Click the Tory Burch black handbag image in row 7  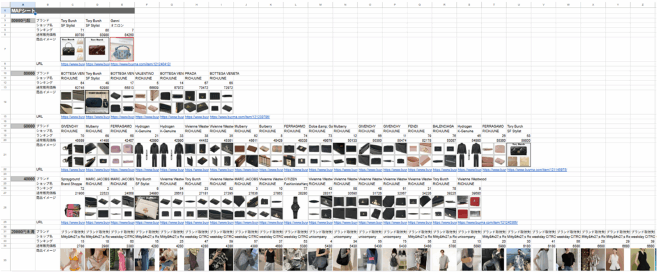click(x=73, y=49)
